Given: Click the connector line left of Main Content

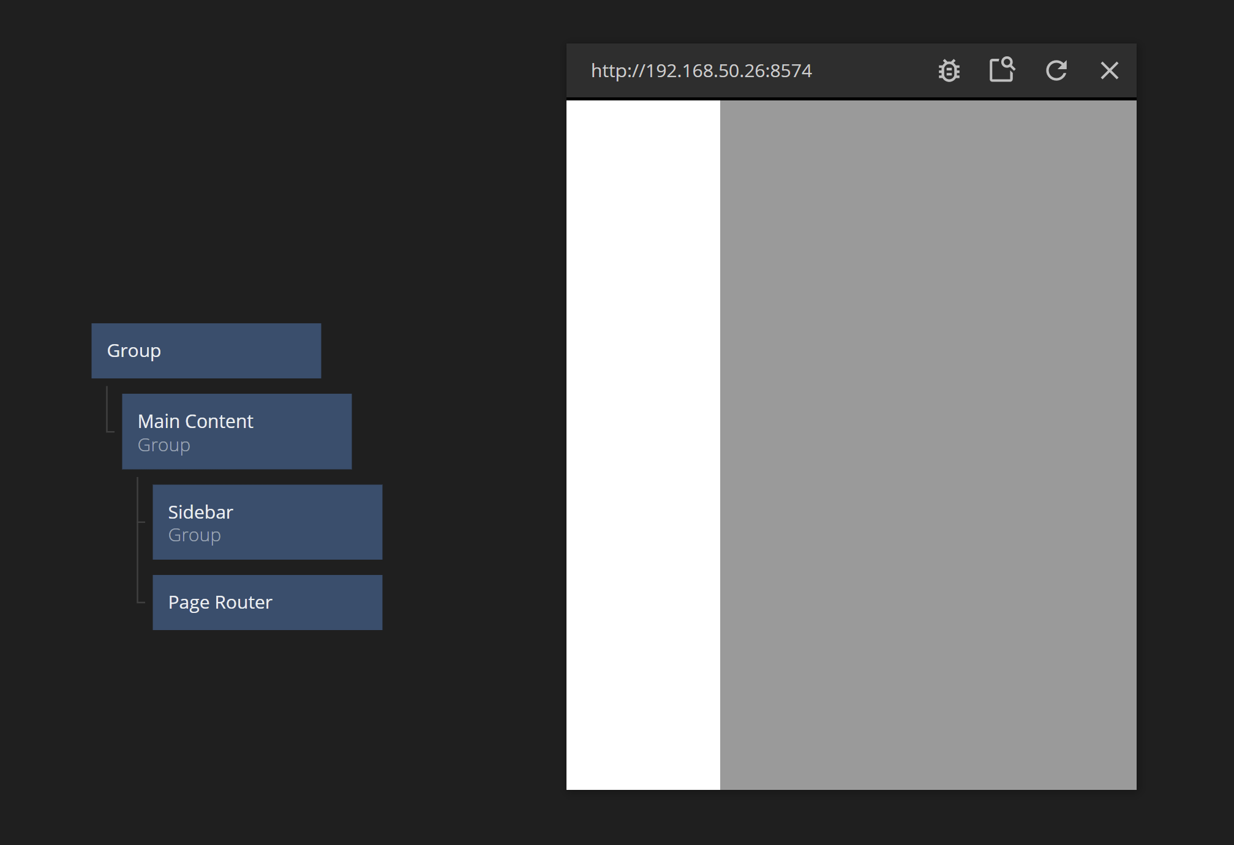Looking at the screenshot, I should pos(108,410).
